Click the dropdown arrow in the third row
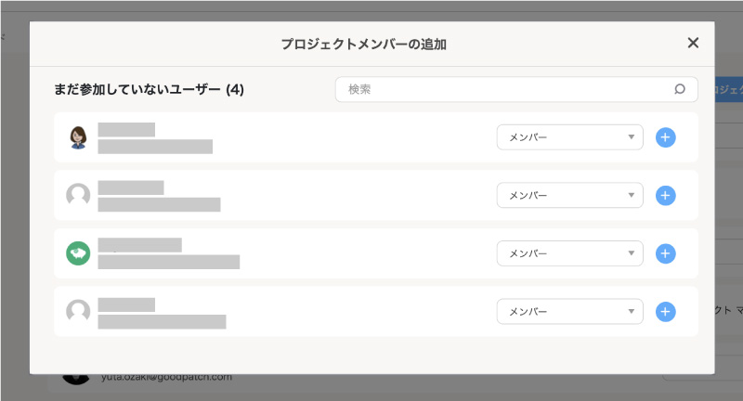Image resolution: width=743 pixels, height=401 pixels. point(632,253)
